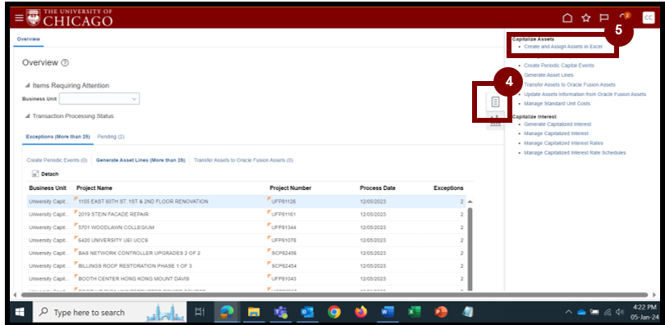Click Manage Standard Unit Costs link

point(557,103)
